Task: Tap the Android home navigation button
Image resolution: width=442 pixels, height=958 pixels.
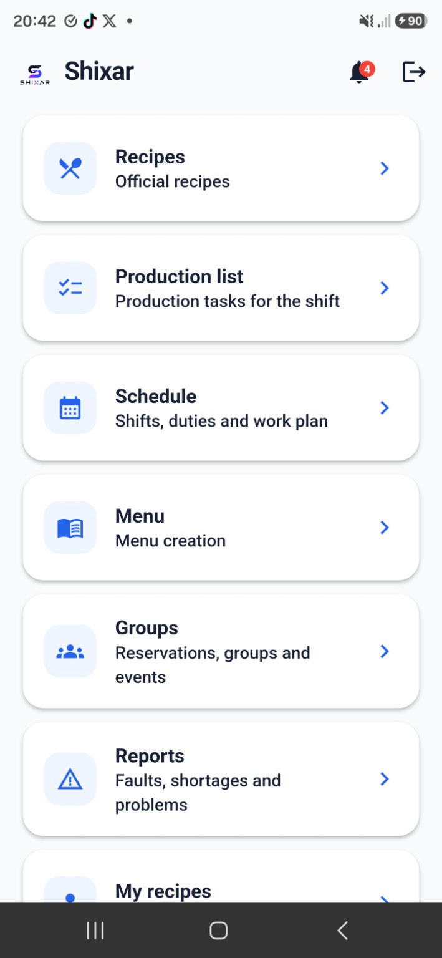Action: (218, 931)
